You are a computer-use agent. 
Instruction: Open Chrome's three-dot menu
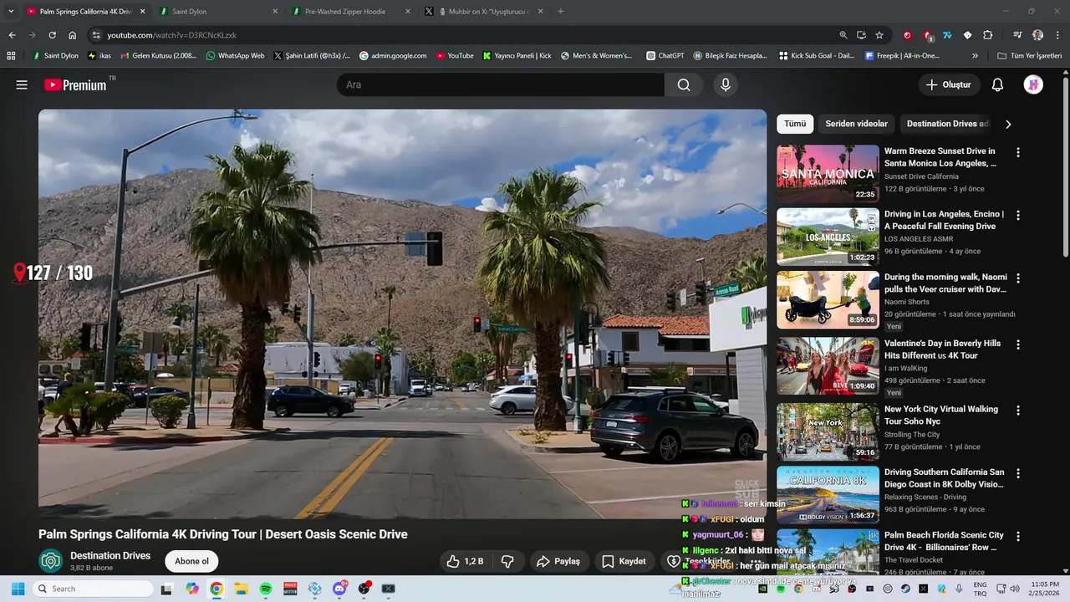click(x=1057, y=35)
